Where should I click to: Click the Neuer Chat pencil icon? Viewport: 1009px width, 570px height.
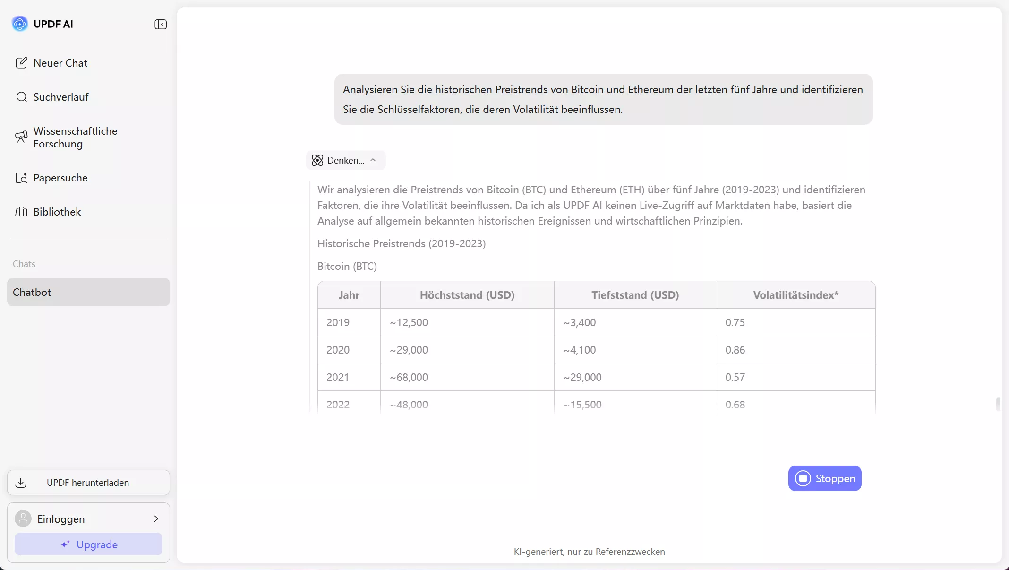(x=21, y=63)
